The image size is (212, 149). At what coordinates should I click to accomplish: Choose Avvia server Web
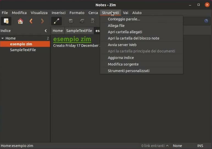(141, 45)
